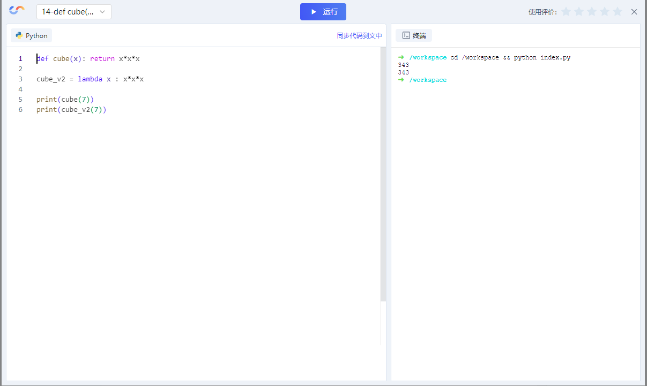Click the second star rating icon

coord(578,11)
